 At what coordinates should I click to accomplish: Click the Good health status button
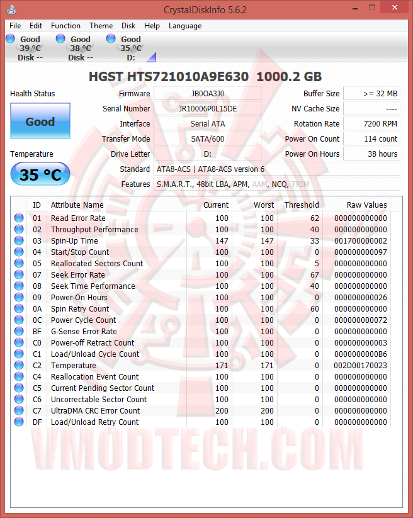point(40,121)
